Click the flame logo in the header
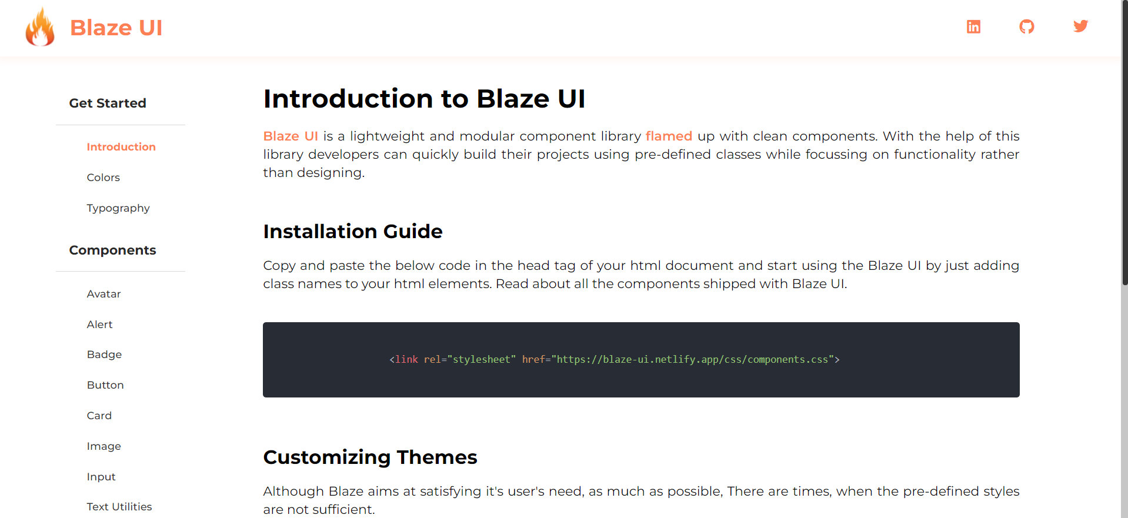The height and width of the screenshot is (518, 1128). point(39,26)
